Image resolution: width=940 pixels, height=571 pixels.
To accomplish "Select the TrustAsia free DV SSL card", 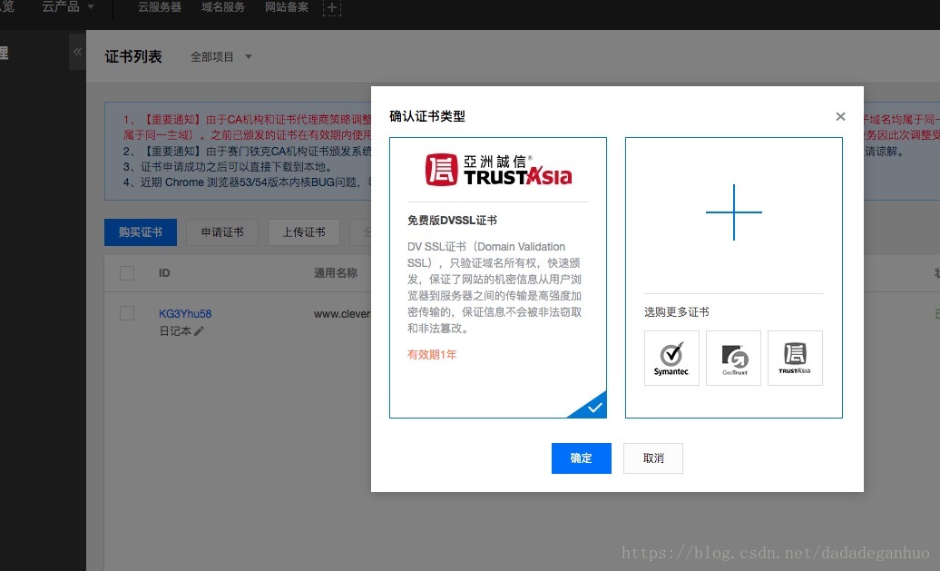I will coord(497,278).
